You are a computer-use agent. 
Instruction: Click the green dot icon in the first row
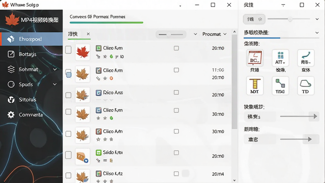point(111,57)
